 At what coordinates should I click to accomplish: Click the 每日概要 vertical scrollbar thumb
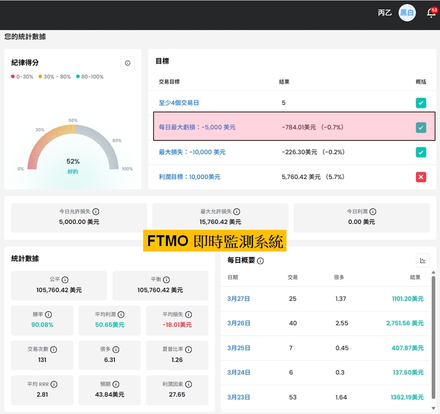tap(434, 337)
